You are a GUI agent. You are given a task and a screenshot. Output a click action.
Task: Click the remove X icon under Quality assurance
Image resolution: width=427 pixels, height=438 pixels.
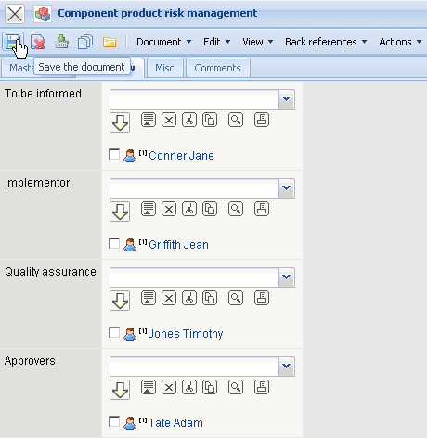(169, 298)
